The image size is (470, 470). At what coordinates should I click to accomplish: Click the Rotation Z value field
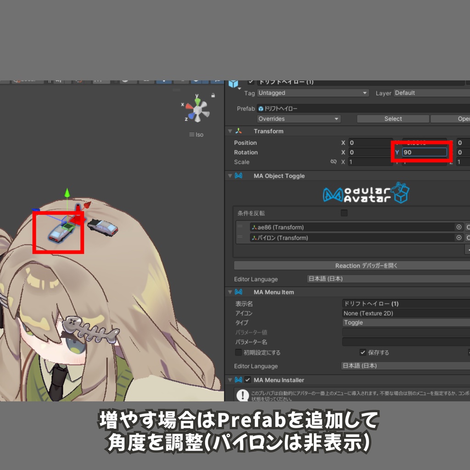pyautogui.click(x=463, y=152)
